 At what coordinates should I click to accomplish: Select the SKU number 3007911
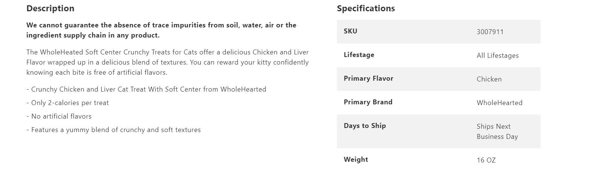[x=490, y=32]
